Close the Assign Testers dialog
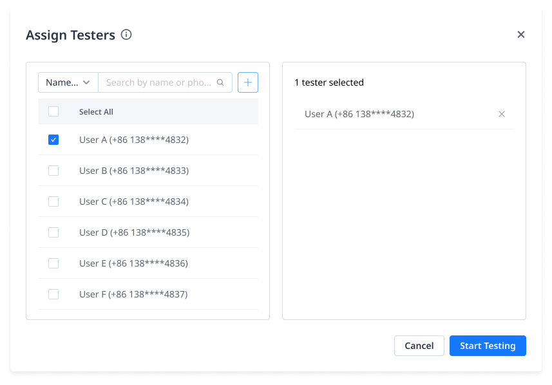552x385 pixels. 520,34
